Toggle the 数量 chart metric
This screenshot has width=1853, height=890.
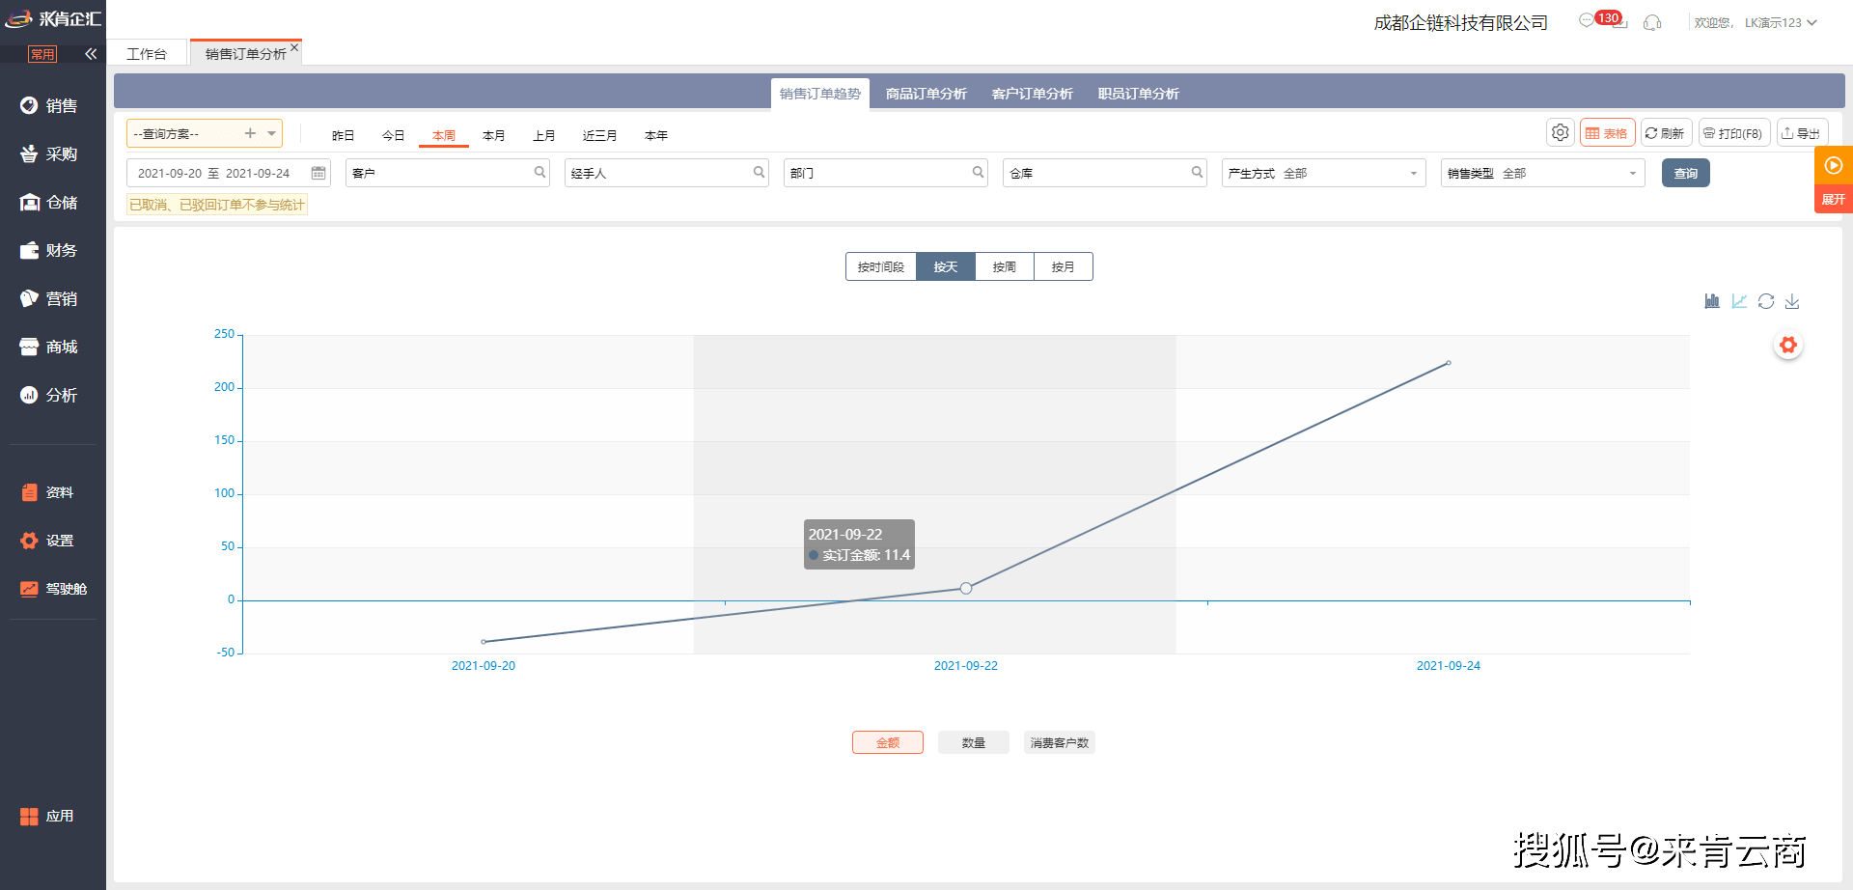point(973,742)
